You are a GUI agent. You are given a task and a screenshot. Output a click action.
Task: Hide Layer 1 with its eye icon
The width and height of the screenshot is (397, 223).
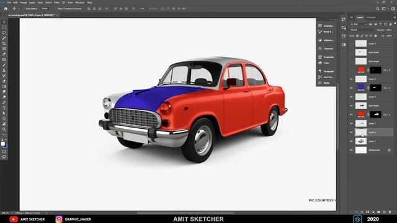coord(351,141)
